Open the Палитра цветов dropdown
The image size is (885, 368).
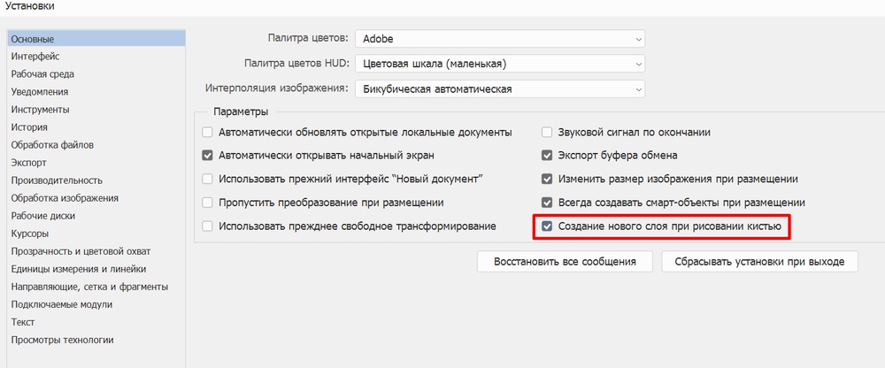click(x=499, y=39)
